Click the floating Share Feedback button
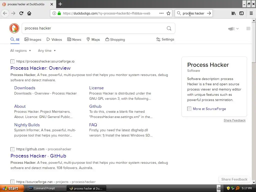Viewport: 256px width, 192px height. click(x=234, y=179)
